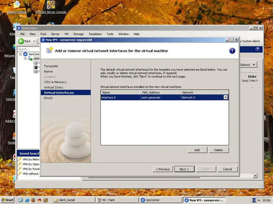Switch to client_install taskbar window
Screen dimensions: 273x204
(74, 200)
